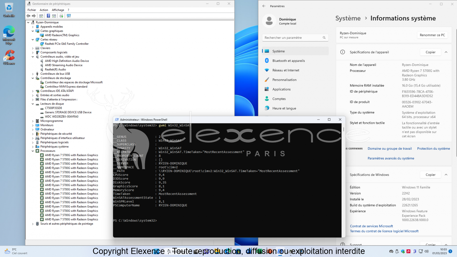Click the PowerShell icon in console title bar
The image size is (457, 257).
[117, 120]
